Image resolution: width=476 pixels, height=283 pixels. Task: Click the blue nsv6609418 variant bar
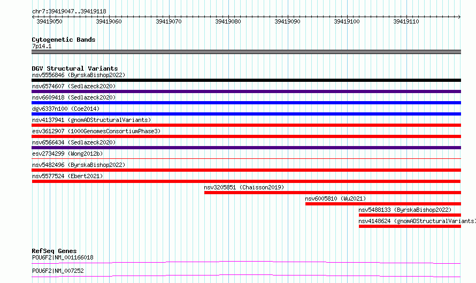click(246, 103)
